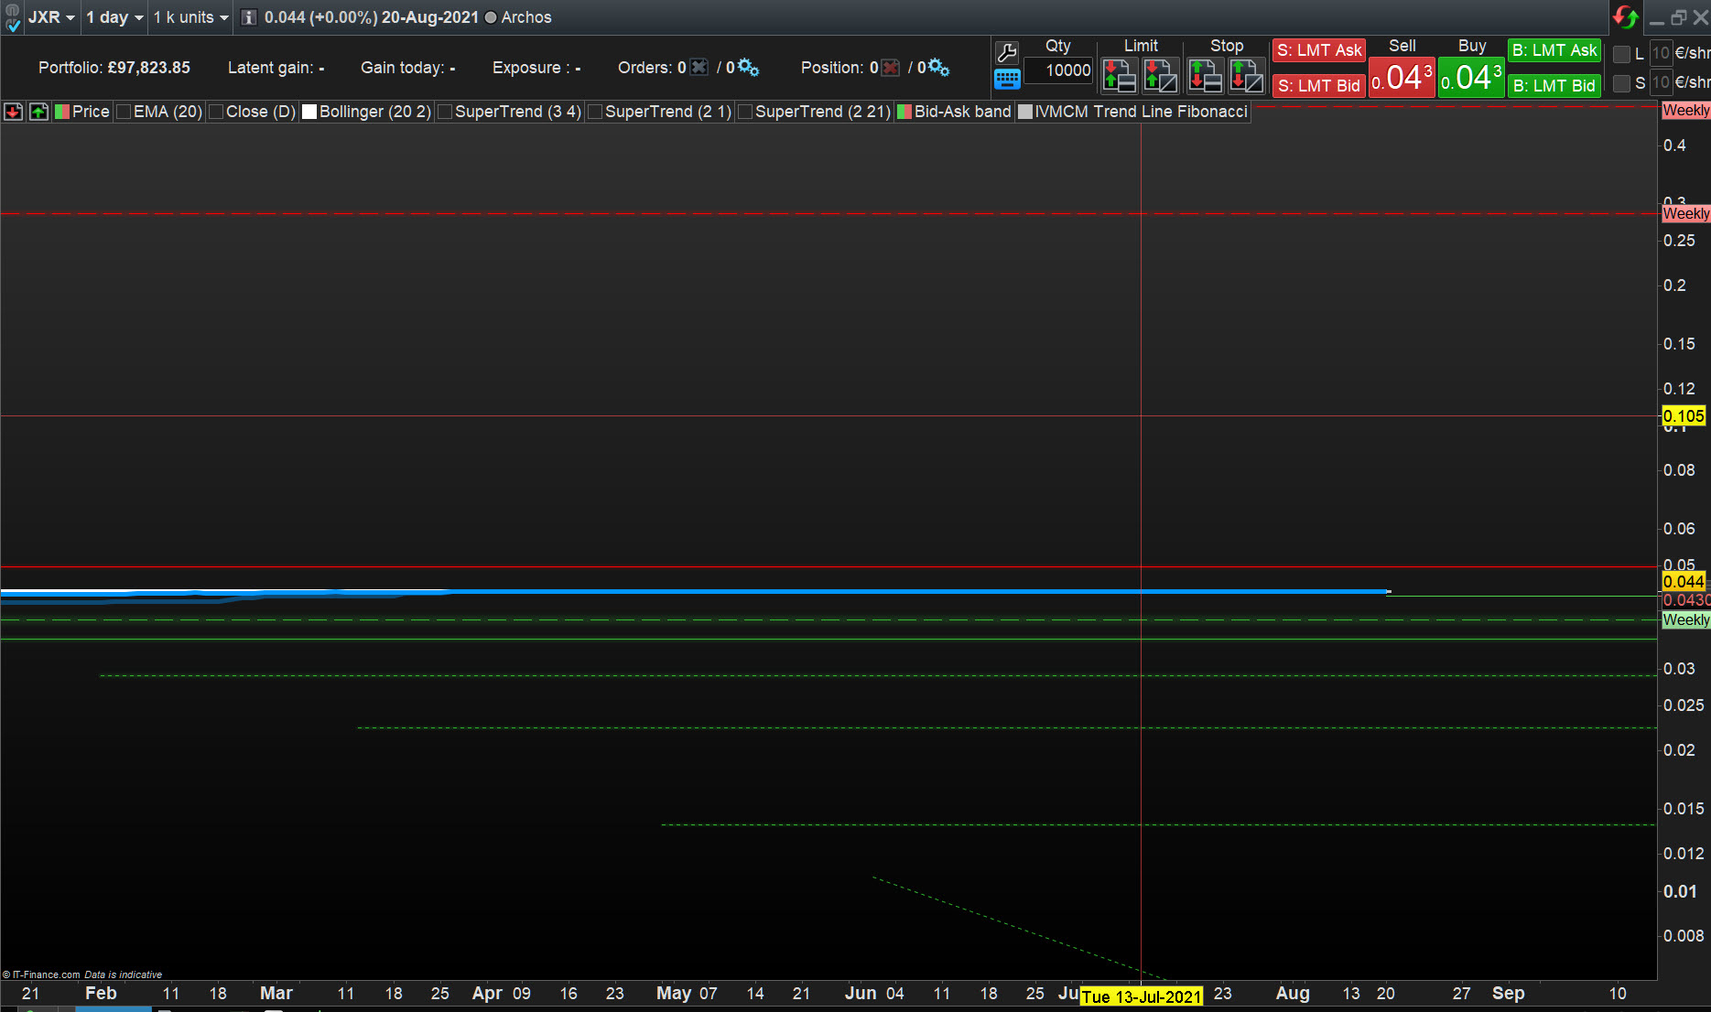Click the S row per-share value field
Screen dimensions: 1711x1012
(x=1661, y=82)
